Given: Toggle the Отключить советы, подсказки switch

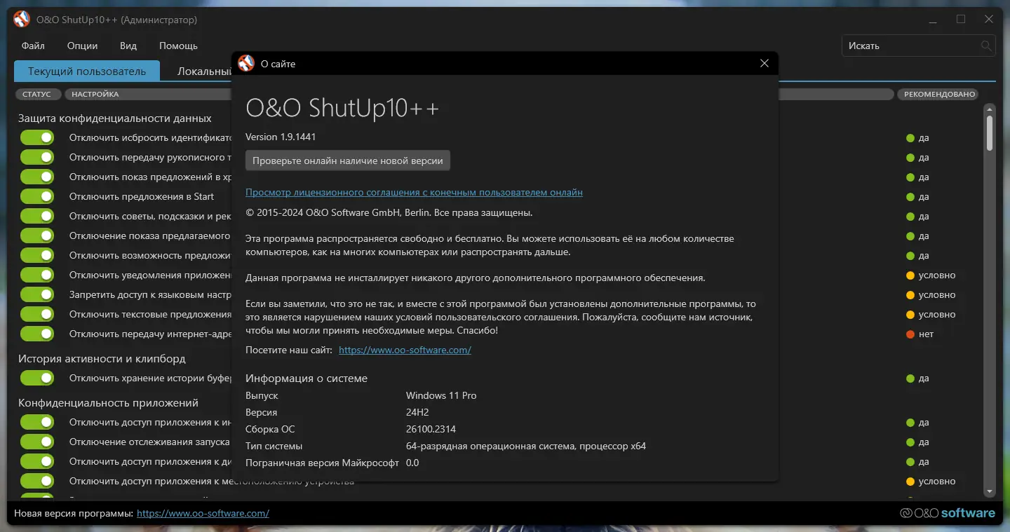Looking at the screenshot, I should tap(37, 216).
